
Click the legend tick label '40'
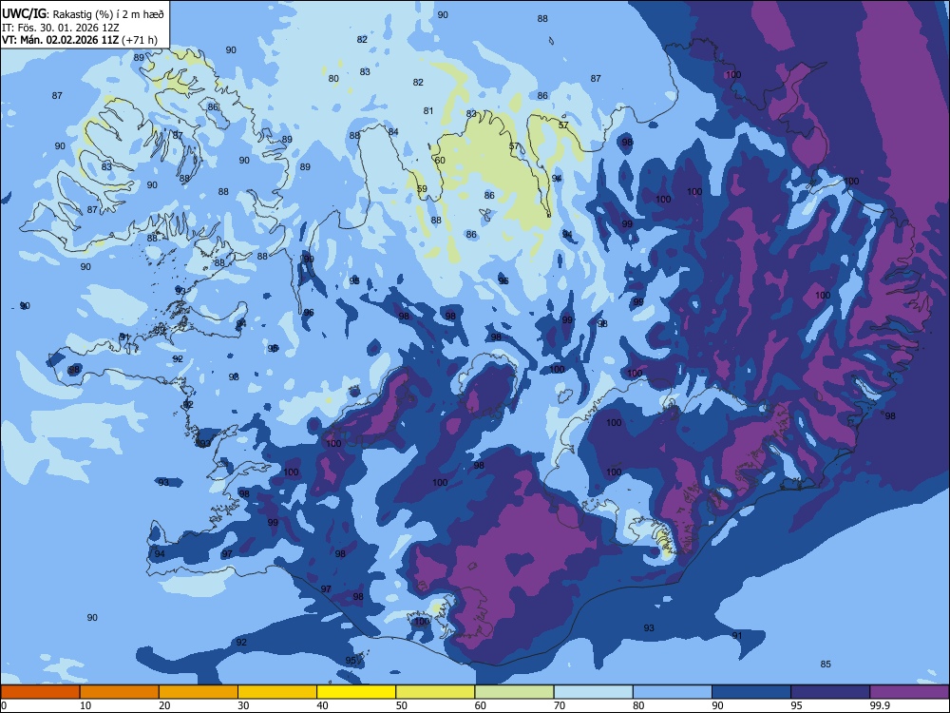click(323, 705)
